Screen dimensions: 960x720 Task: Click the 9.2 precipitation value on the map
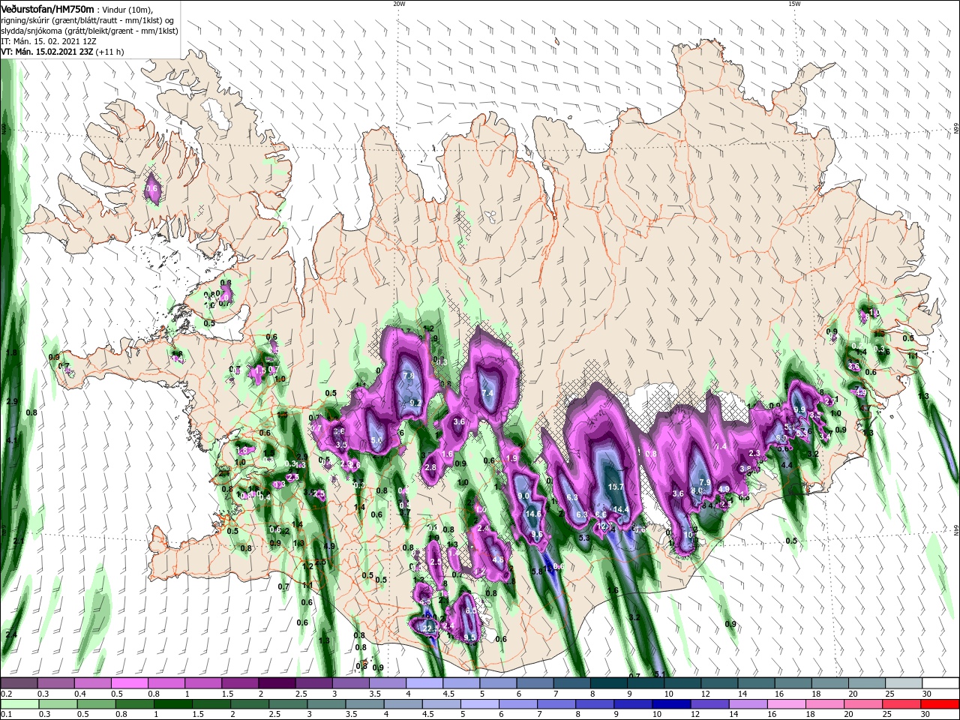415,403
